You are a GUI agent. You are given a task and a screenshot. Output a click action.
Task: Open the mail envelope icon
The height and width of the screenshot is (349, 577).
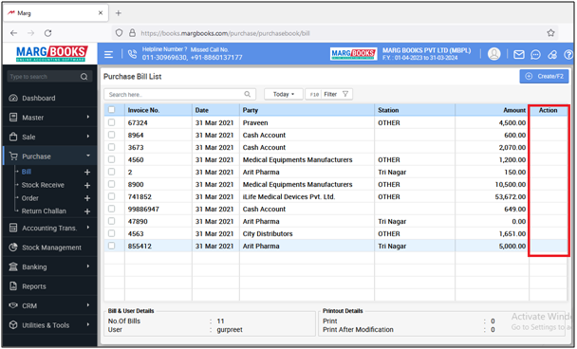point(519,54)
